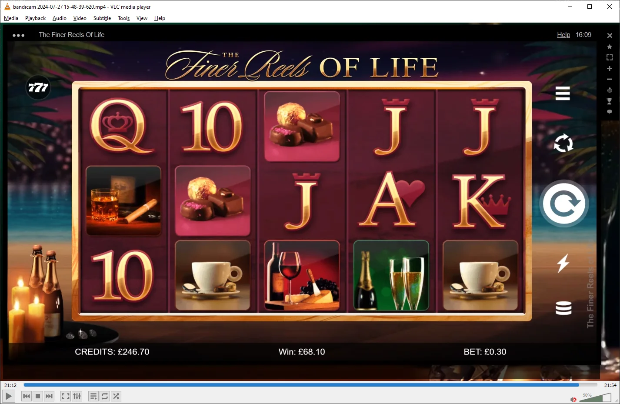The width and height of the screenshot is (620, 404).
Task: Click the champagne bottle and glasses symbol
Action: coord(391,275)
